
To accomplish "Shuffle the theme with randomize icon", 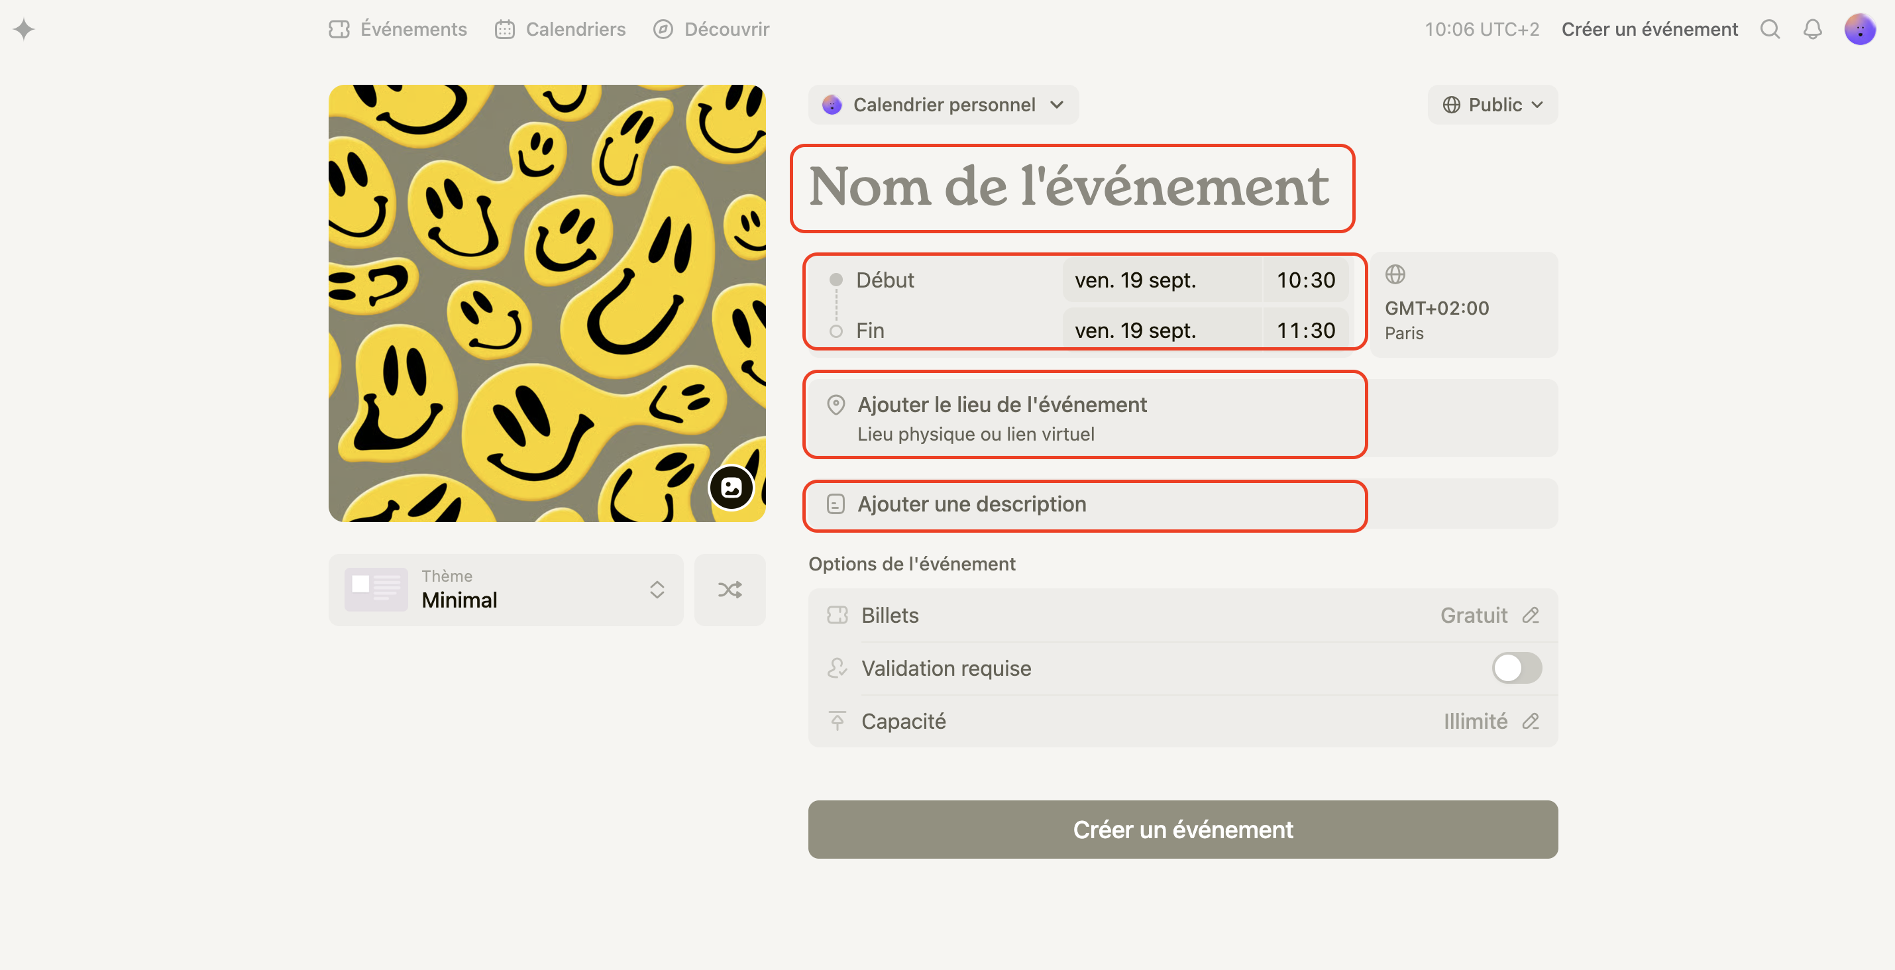I will [729, 590].
